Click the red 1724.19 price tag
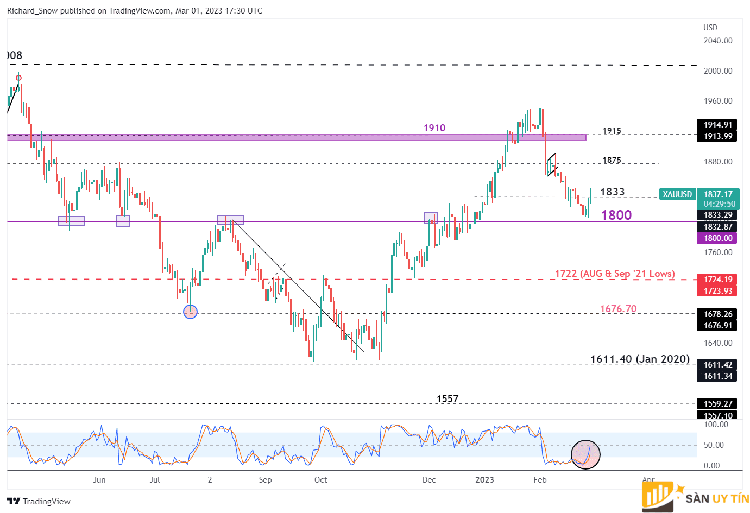This screenshot has width=750, height=513. 718,280
